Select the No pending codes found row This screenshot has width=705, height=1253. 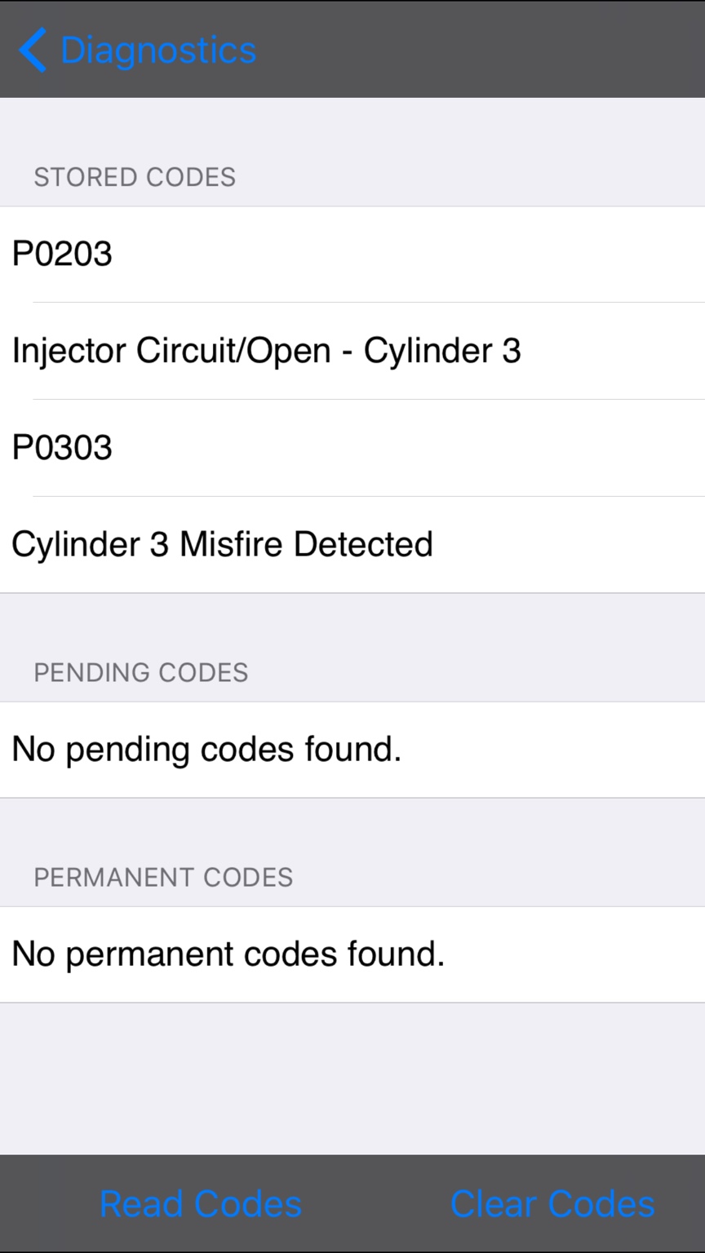[352, 750]
